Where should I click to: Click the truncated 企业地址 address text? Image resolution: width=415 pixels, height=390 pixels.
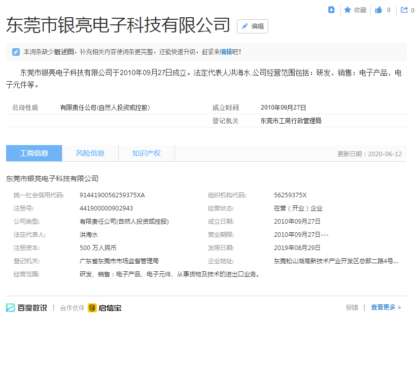pyautogui.click(x=335, y=261)
